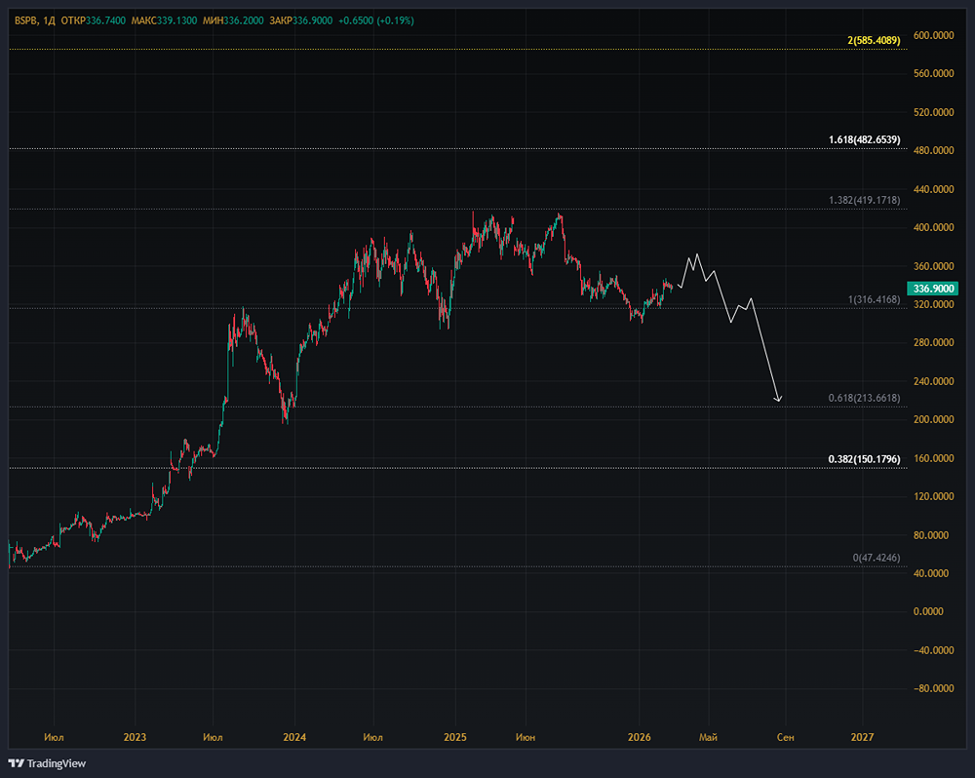This screenshot has height=778, width=975.
Task: Click the 480.0000 price axis label
Action: [x=933, y=150]
